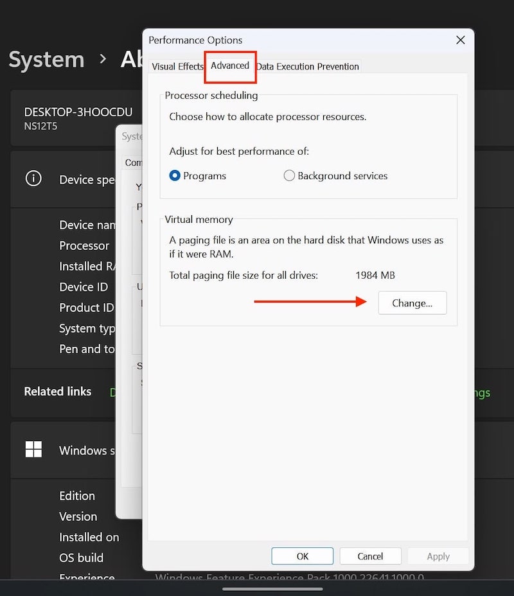The image size is (514, 596).
Task: Select the Programs radio button
Action: point(175,175)
